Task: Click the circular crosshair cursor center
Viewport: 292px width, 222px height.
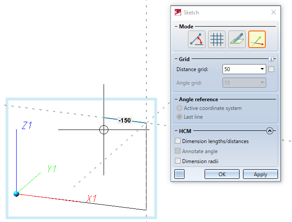Action: 104,130
